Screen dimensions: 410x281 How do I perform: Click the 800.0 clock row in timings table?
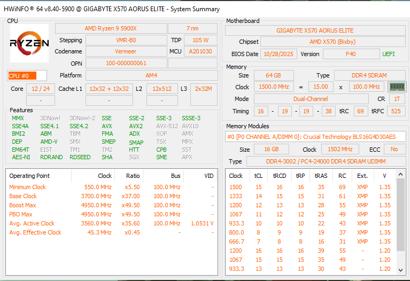[x=311, y=232]
